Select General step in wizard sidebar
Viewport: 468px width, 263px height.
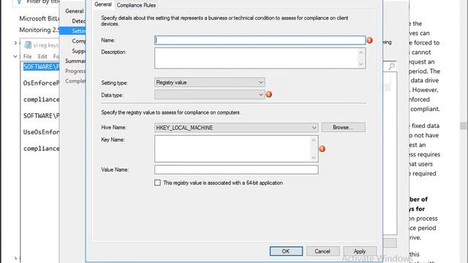75,11
